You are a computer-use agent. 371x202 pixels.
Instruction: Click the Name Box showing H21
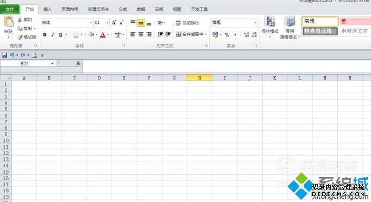click(24, 64)
